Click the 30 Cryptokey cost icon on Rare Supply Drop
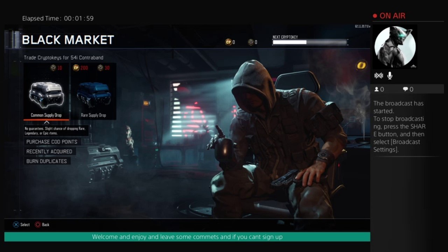 [x=100, y=68]
